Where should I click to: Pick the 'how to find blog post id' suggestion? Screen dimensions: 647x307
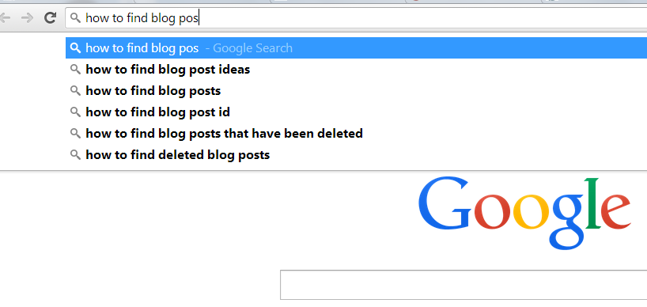pyautogui.click(x=357, y=112)
